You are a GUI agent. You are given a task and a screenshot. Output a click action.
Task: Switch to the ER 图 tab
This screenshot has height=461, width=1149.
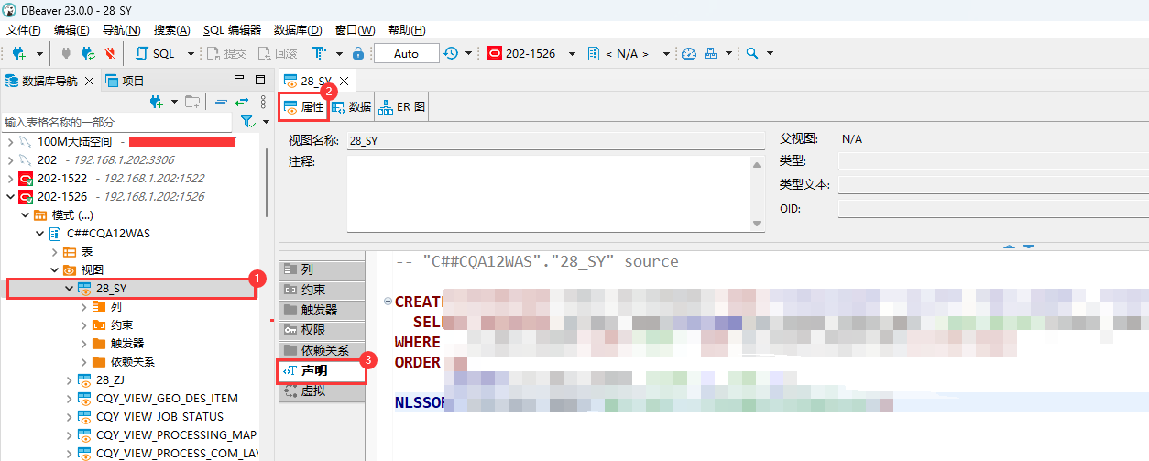(401, 107)
